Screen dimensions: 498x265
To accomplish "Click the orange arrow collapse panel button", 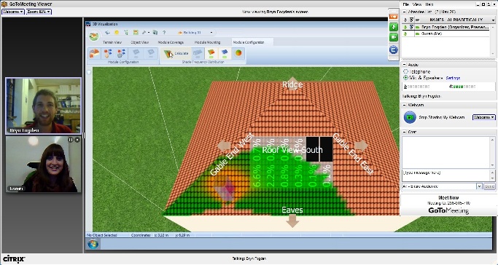I will (394, 17).
